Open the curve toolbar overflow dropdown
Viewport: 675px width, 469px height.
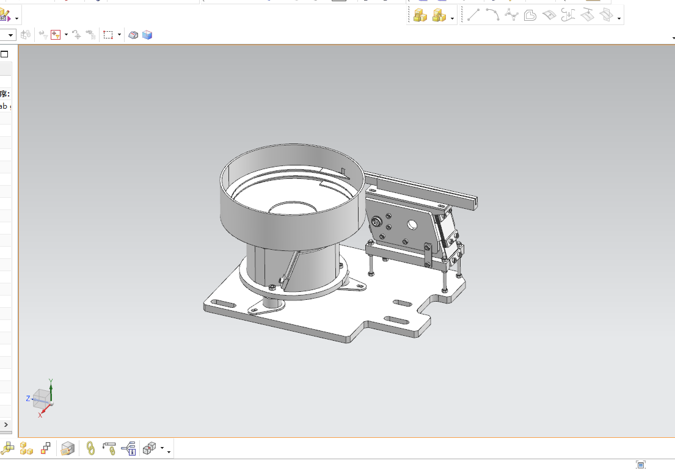(619, 18)
